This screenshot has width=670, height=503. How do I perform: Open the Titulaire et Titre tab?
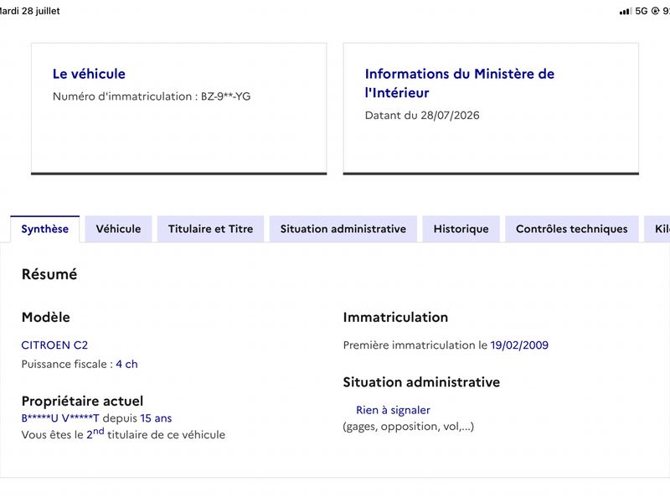click(x=211, y=229)
